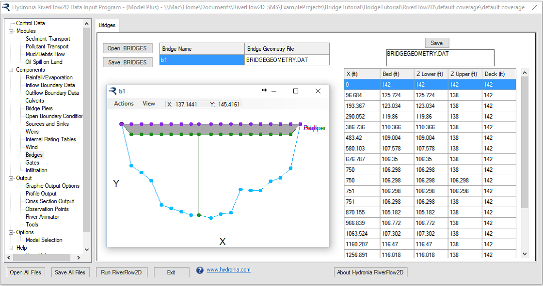Click the tree panel scroll-right arrow
The image size is (543, 286).
click(79, 258)
